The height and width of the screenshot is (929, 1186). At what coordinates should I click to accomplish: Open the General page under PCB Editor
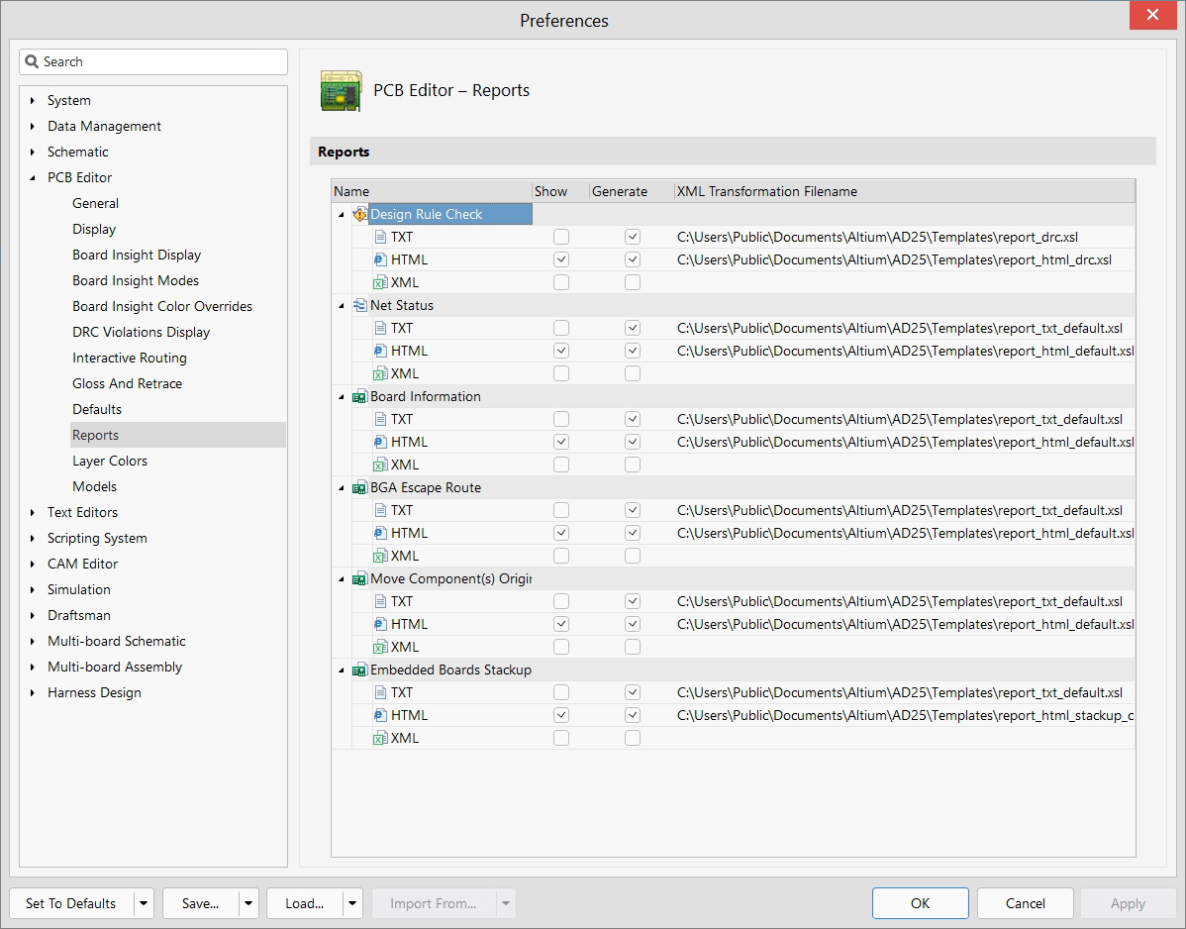click(x=95, y=203)
